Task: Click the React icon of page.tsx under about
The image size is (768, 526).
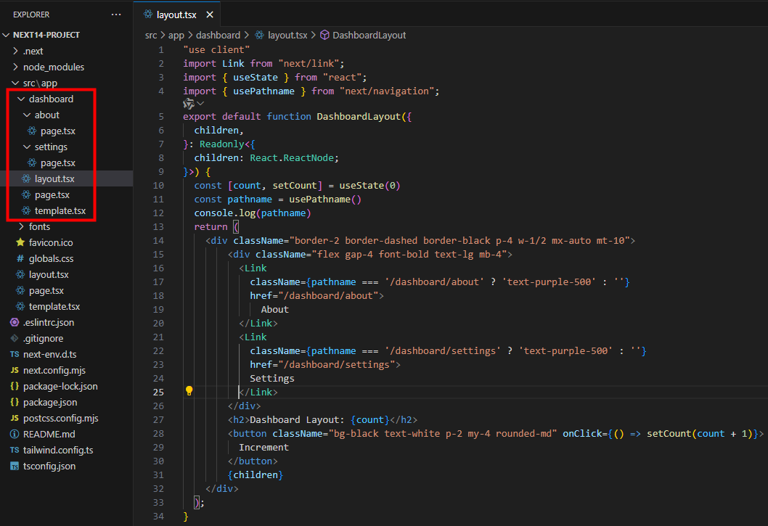Action: tap(33, 131)
